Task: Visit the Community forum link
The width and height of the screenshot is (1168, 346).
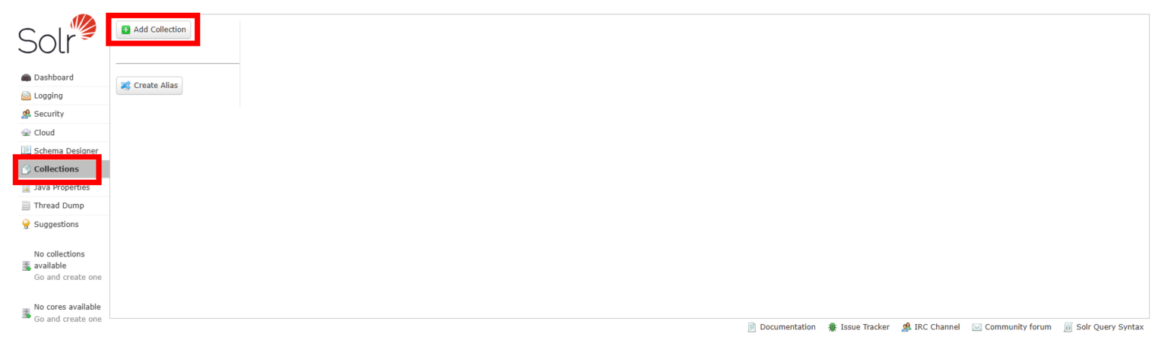Action: 1017,327
